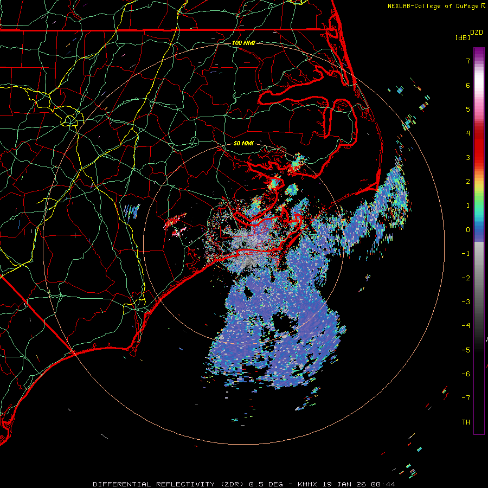Click the -1 value on color scale
The height and width of the screenshot is (488, 488).
[466, 254]
